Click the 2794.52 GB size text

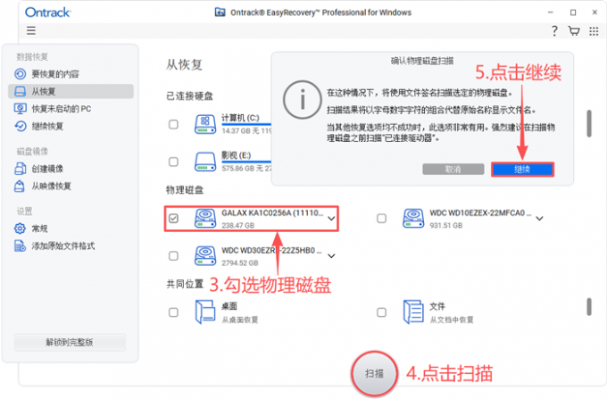[239, 262]
